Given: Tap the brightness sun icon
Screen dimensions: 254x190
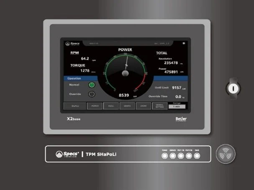Looking at the screenshot, I should [x=183, y=43].
